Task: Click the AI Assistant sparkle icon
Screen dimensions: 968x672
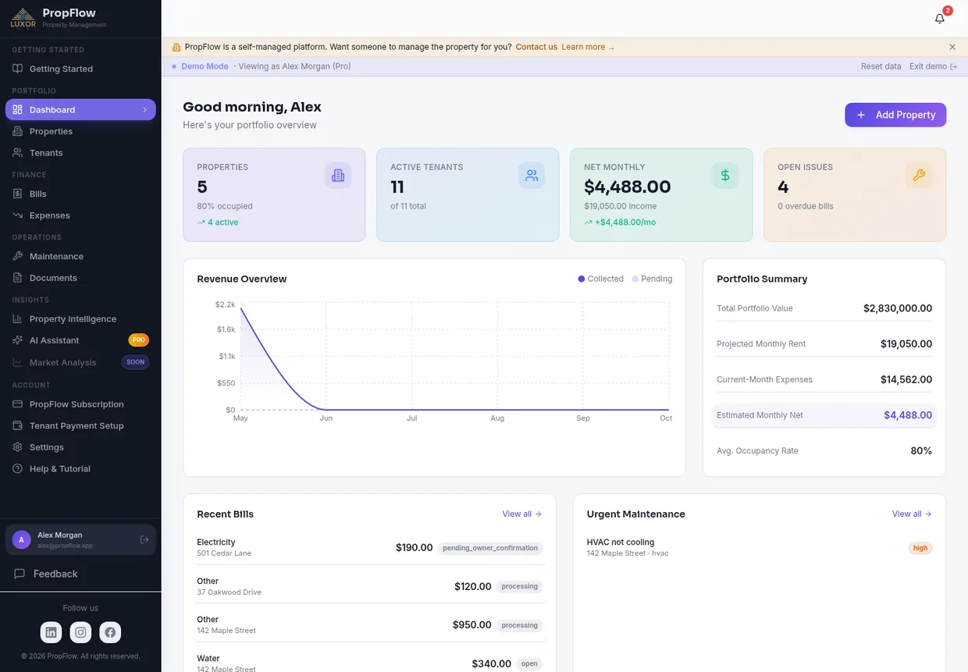Action: 17,340
